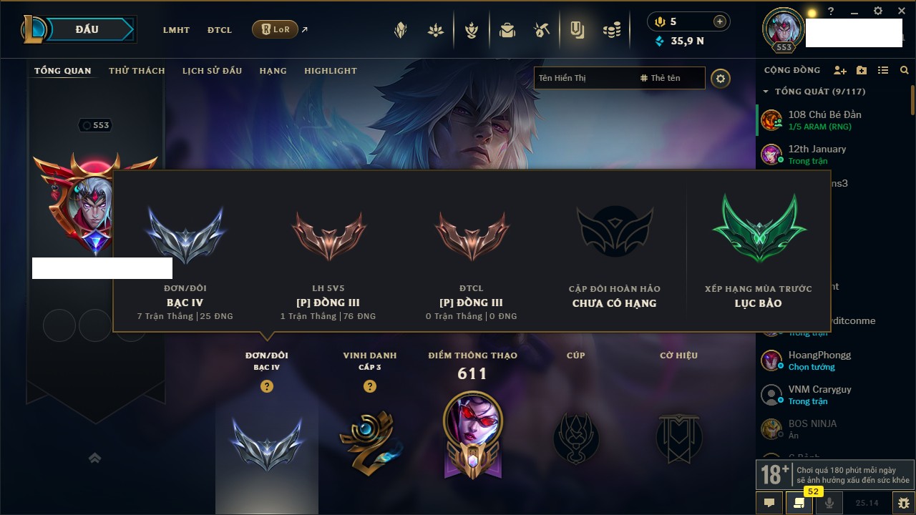Click the Clash trophy icon in navigation

pyautogui.click(x=472, y=30)
